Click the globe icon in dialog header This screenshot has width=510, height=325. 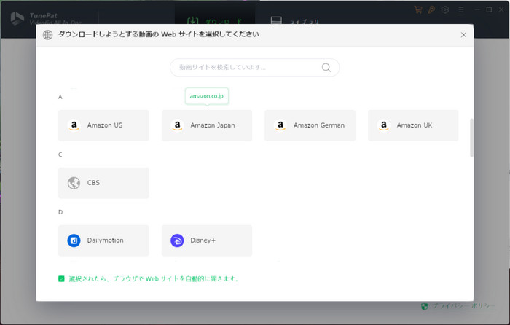48,35
